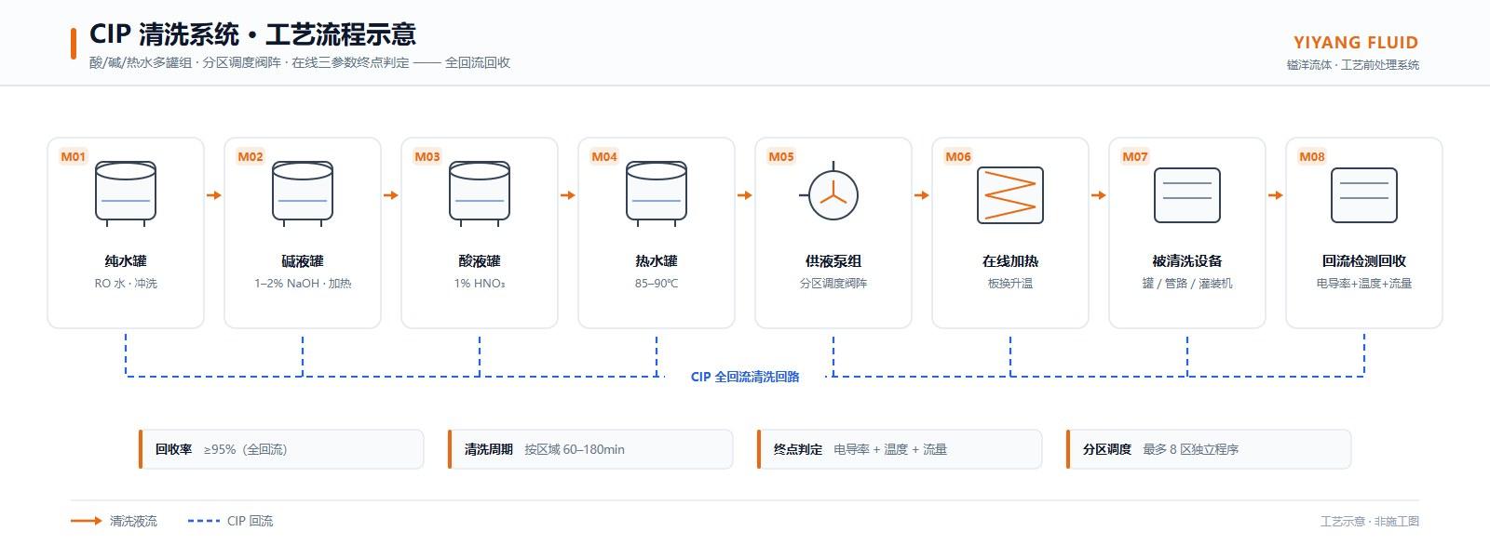Select the "电导率+温度+流量" text under 回流检测回收

(1364, 284)
